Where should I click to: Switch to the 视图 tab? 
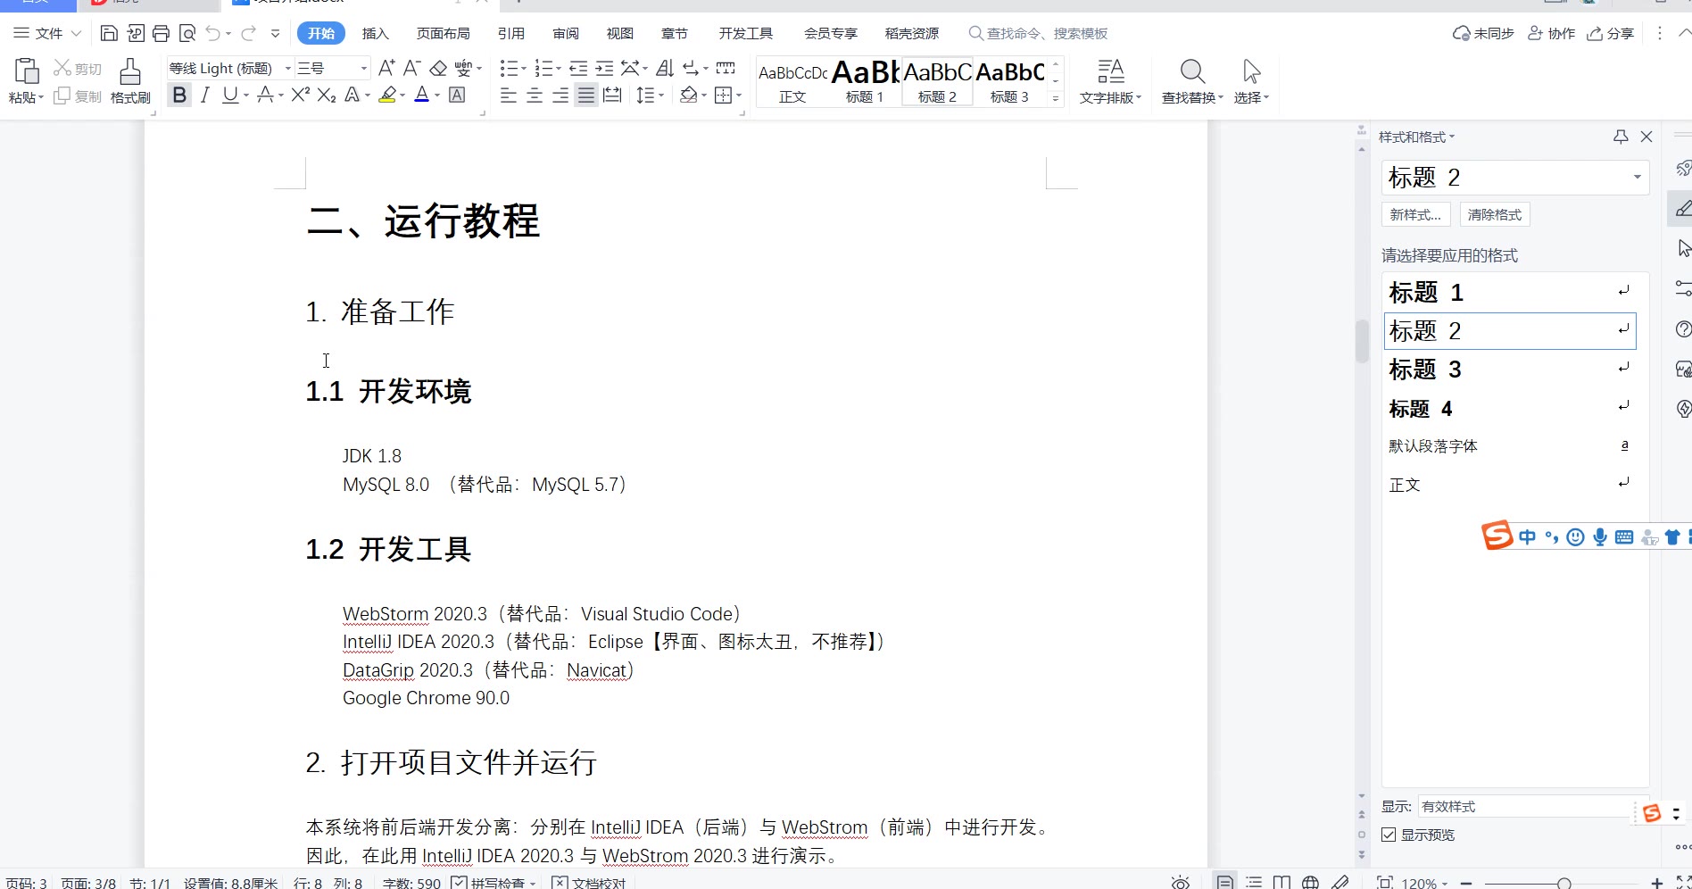(x=619, y=34)
